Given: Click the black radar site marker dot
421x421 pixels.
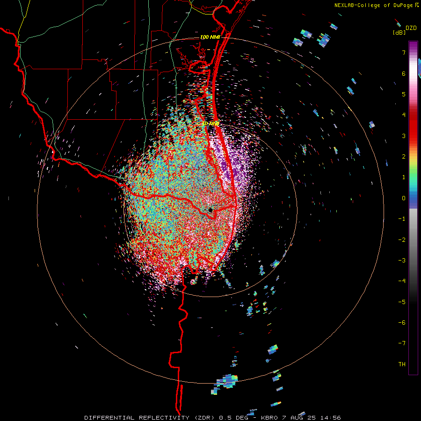Looking at the screenshot, I should tap(210, 210).
